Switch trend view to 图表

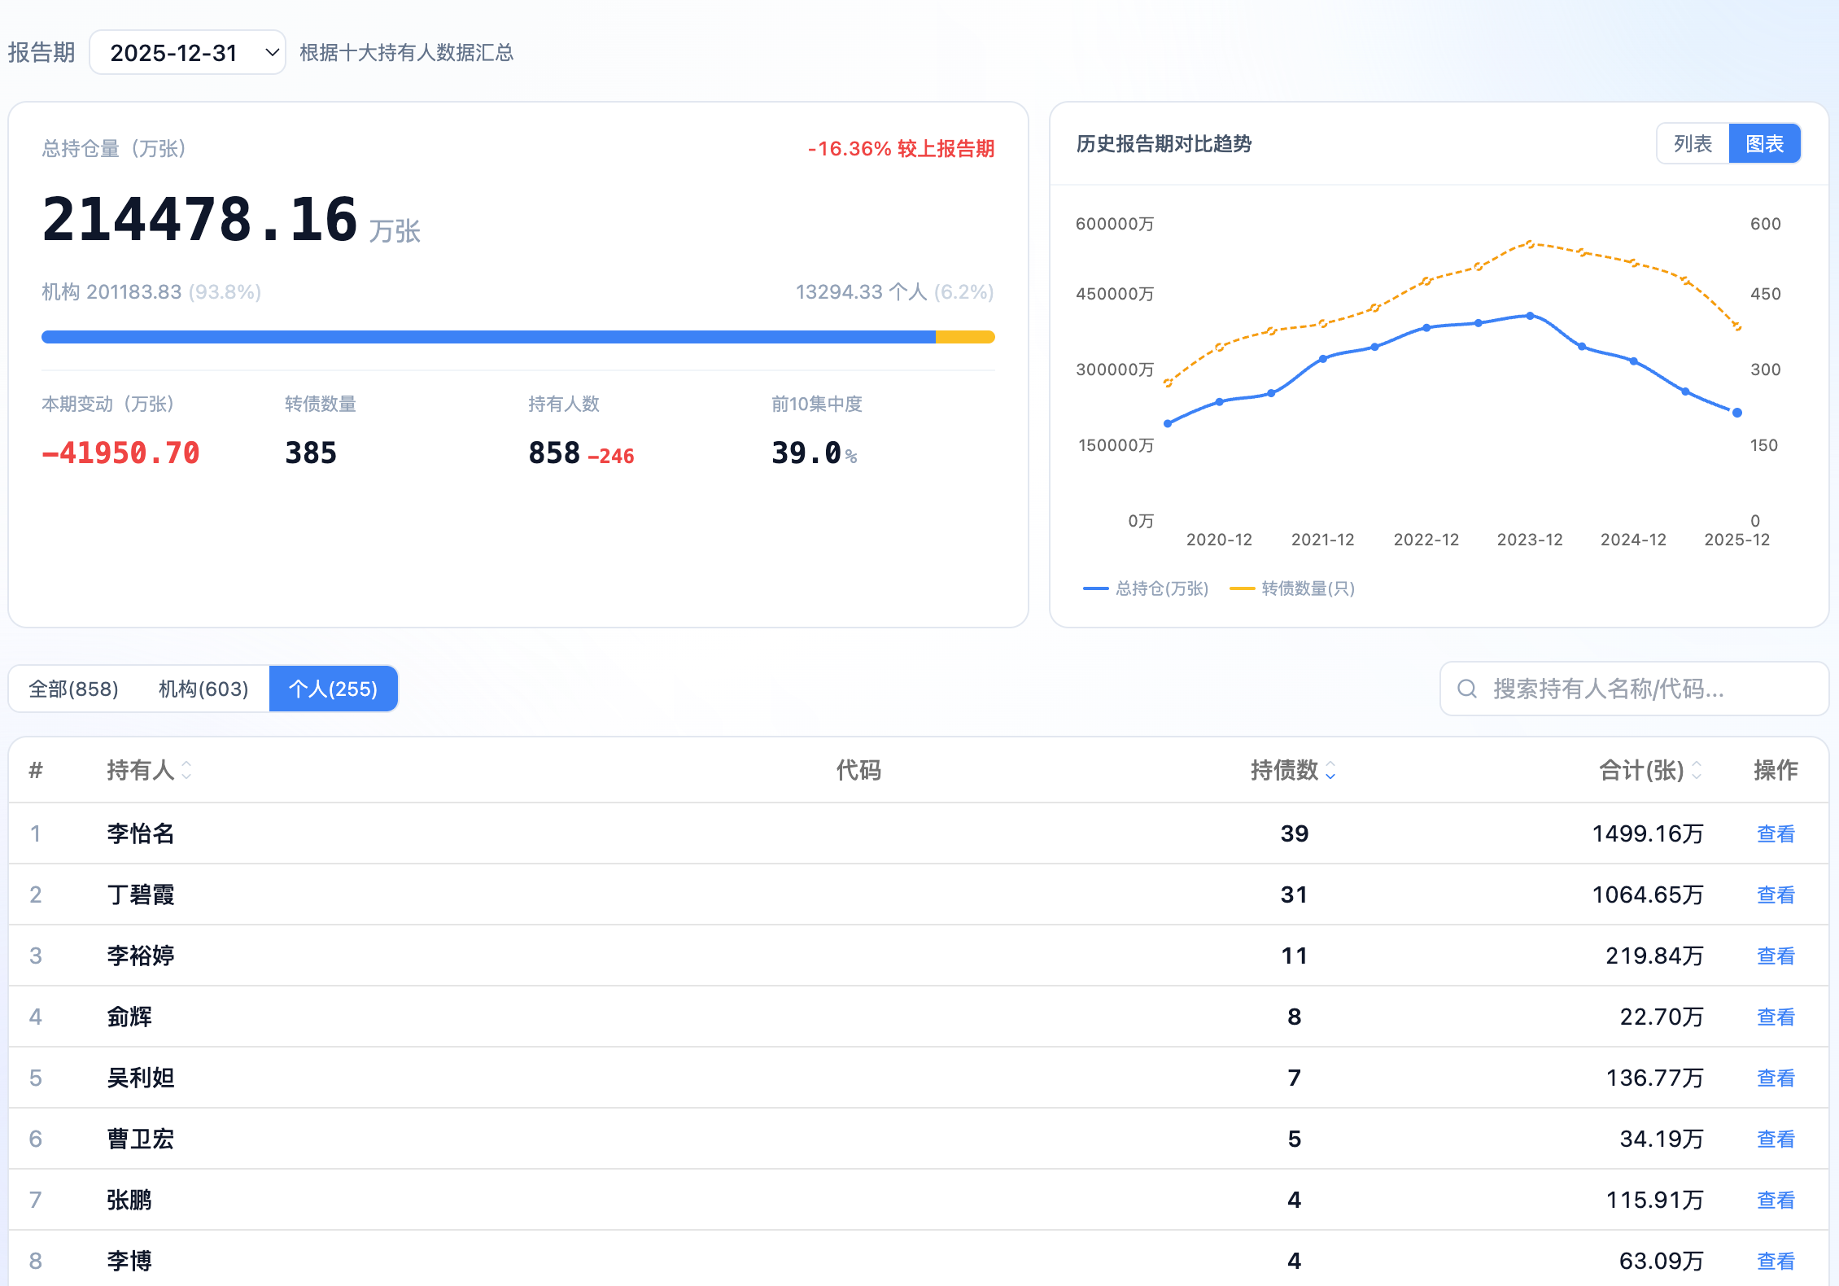coord(1764,144)
